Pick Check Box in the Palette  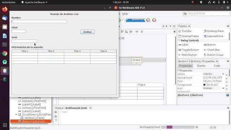click(212, 50)
